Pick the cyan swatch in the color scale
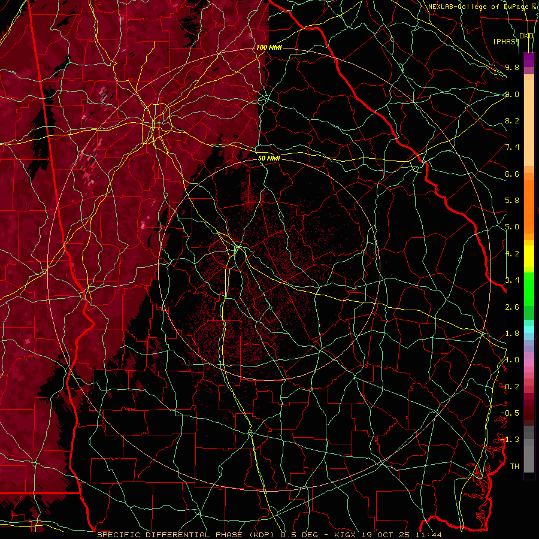 (x=529, y=329)
